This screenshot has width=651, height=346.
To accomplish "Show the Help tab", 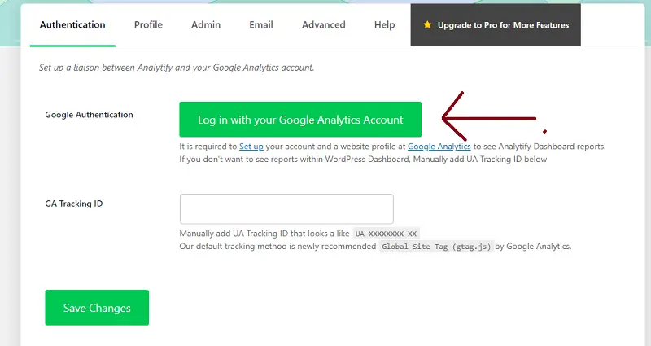I will (x=385, y=24).
